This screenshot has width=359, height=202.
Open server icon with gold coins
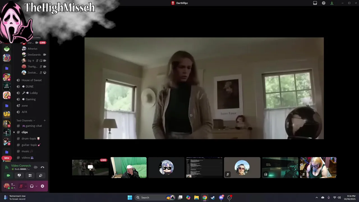pos(7,114)
